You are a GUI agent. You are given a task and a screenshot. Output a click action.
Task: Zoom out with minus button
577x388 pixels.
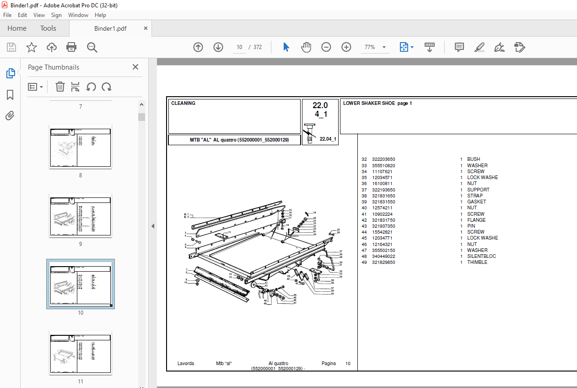tap(326, 47)
